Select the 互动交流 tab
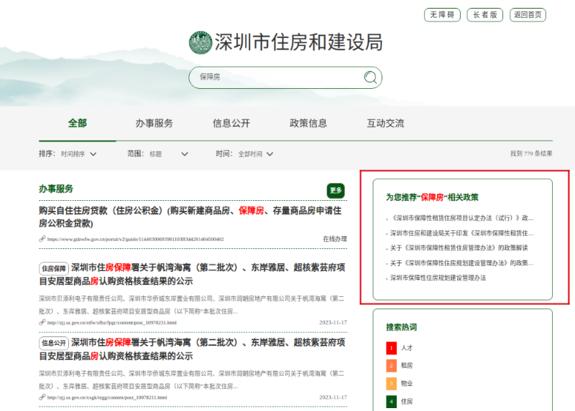The image size is (575, 411). tap(385, 123)
